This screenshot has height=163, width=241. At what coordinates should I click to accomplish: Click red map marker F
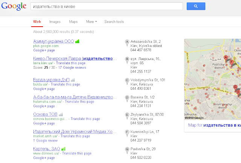[x=232, y=63]
